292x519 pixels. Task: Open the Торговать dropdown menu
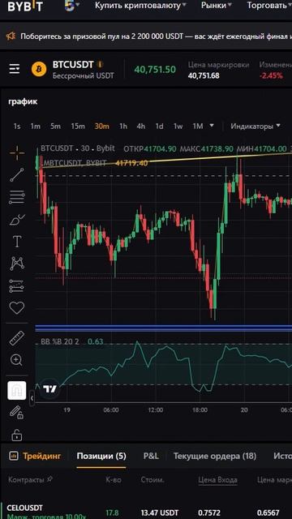coord(269,6)
